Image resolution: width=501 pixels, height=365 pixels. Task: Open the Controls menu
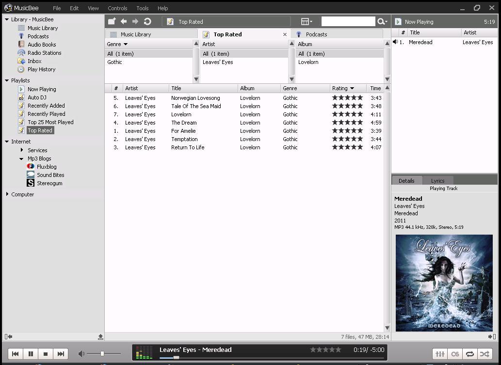117,8
